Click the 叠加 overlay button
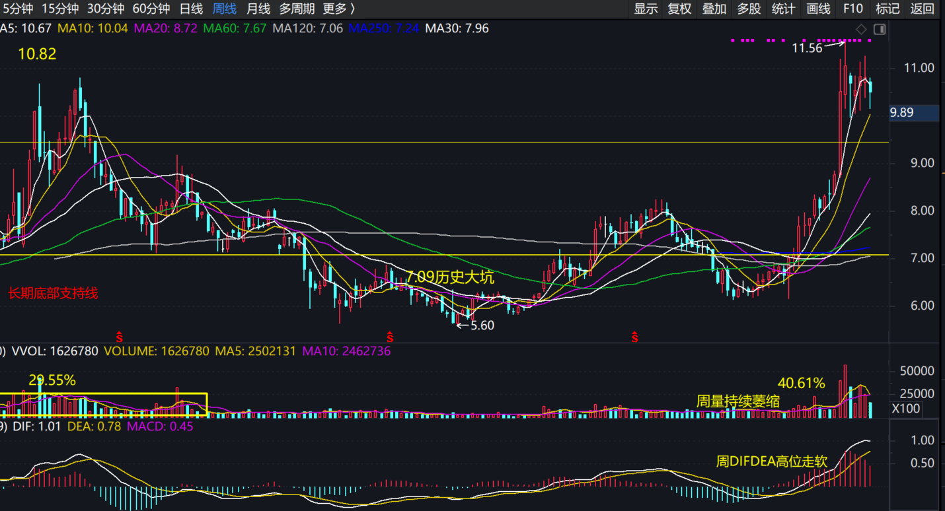Viewport: 945px width, 511px height. (714, 9)
